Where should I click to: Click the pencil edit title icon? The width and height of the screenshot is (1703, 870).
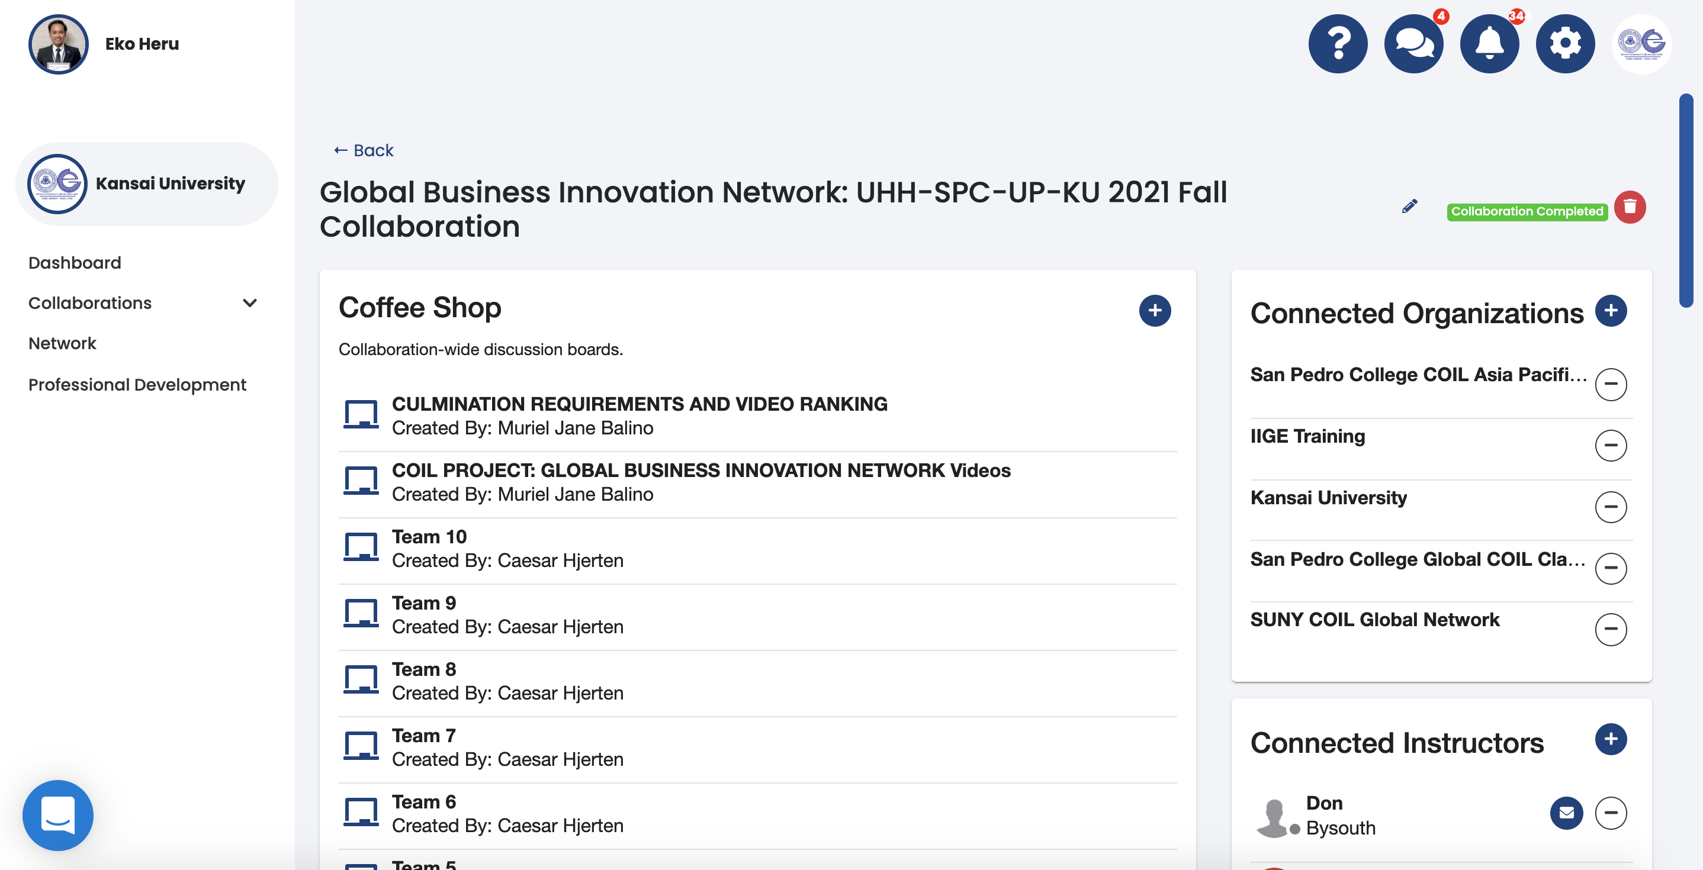pyautogui.click(x=1409, y=207)
